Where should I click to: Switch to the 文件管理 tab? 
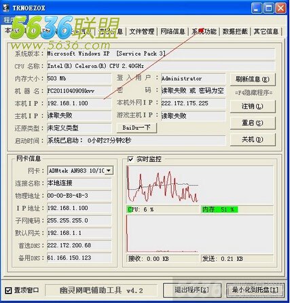pos(142,31)
